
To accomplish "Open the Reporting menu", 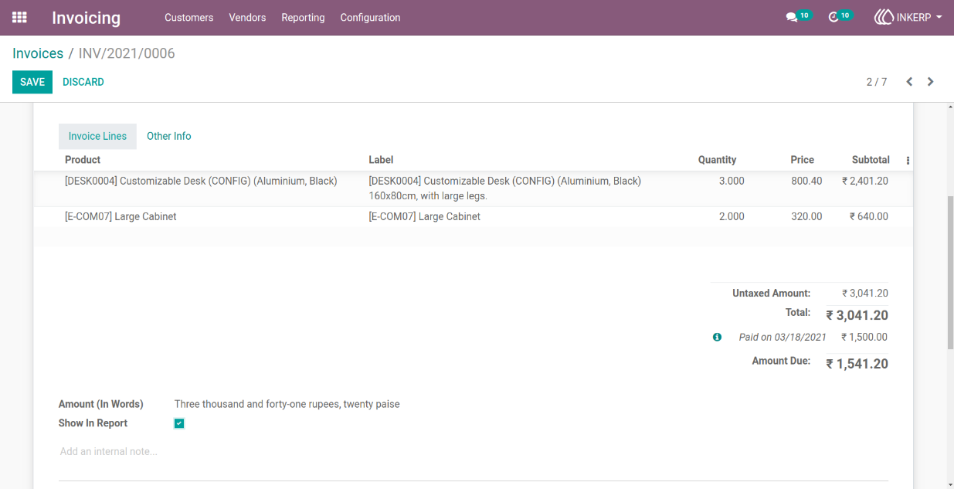I will pos(303,17).
